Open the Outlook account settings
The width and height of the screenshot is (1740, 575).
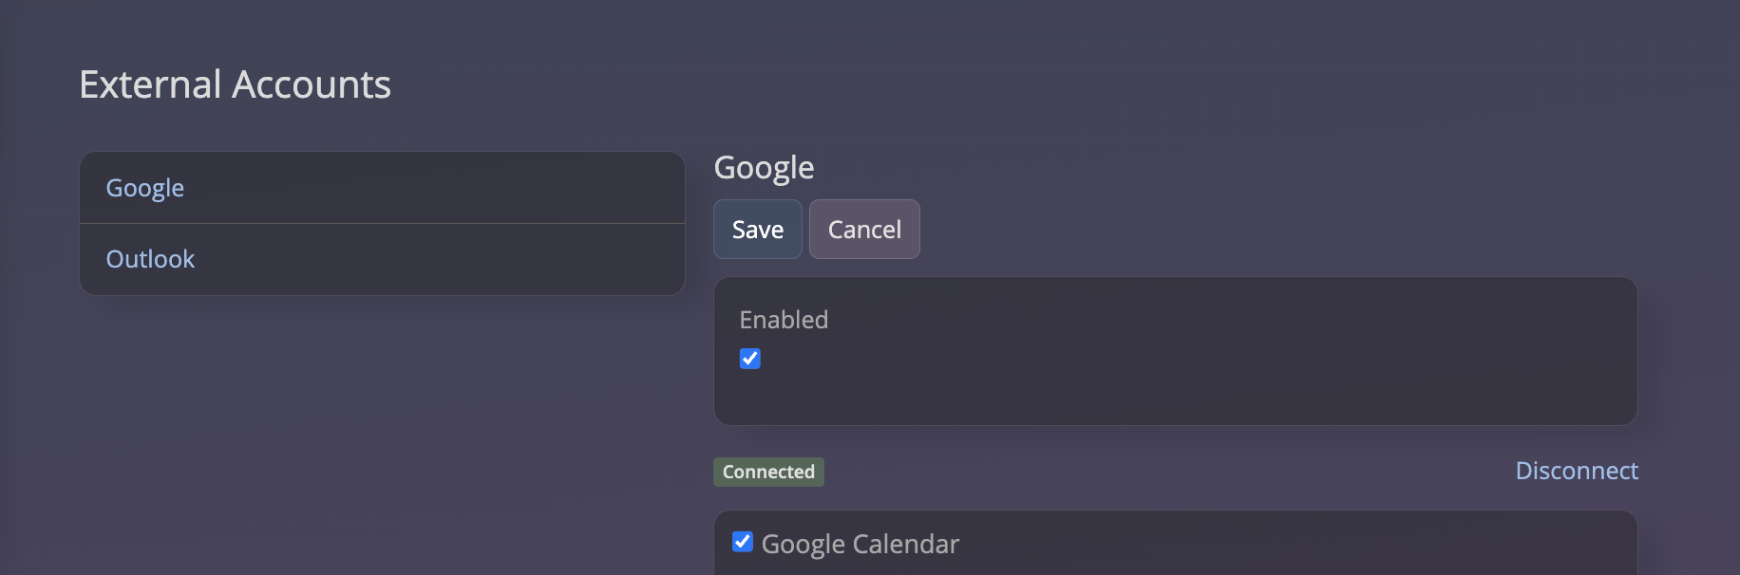click(x=150, y=259)
